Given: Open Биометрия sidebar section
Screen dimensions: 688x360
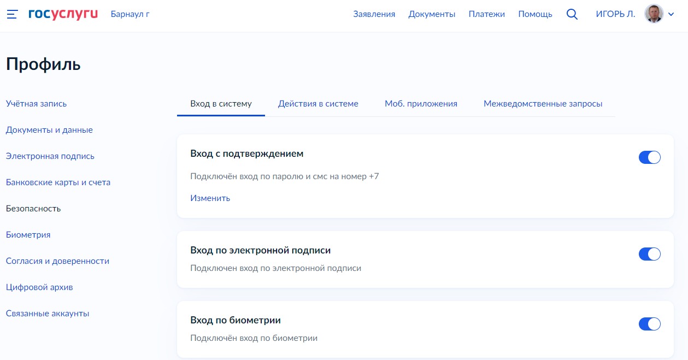Looking at the screenshot, I should point(28,235).
